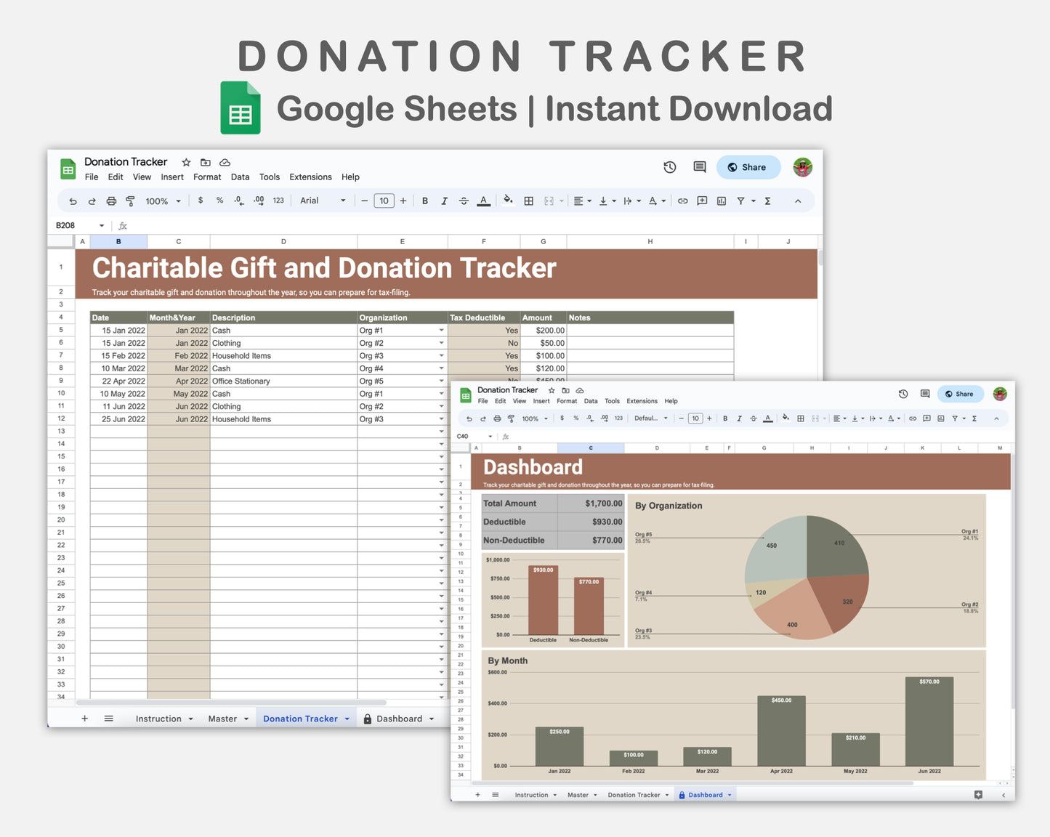Toggle strikethrough formatting
This screenshot has width=1050, height=837.
[x=464, y=201]
